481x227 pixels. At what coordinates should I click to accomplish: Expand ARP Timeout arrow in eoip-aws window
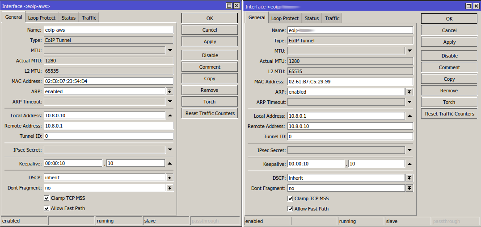170,101
